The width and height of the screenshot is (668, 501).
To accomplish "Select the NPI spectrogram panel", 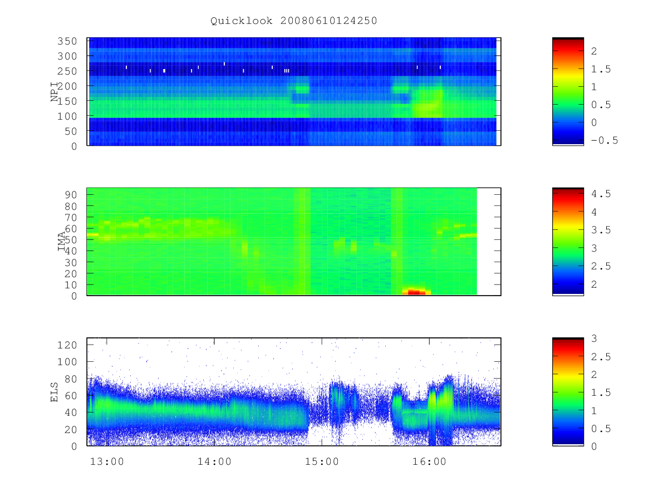I will 294,92.
